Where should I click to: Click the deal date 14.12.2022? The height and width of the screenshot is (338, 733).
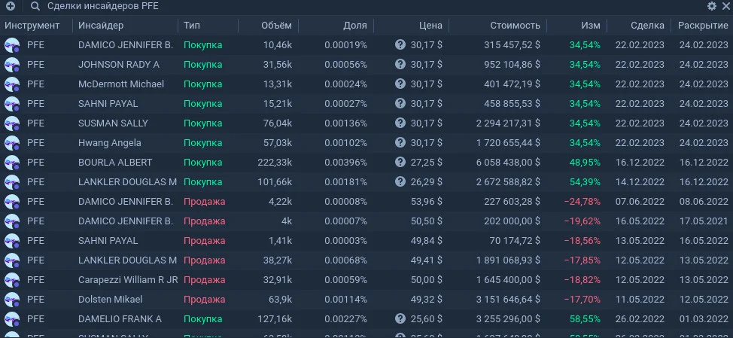(x=640, y=182)
